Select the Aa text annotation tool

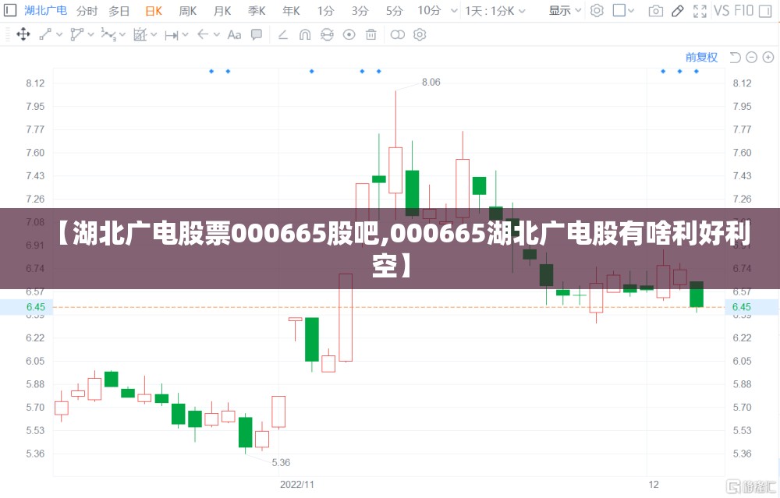(x=234, y=35)
